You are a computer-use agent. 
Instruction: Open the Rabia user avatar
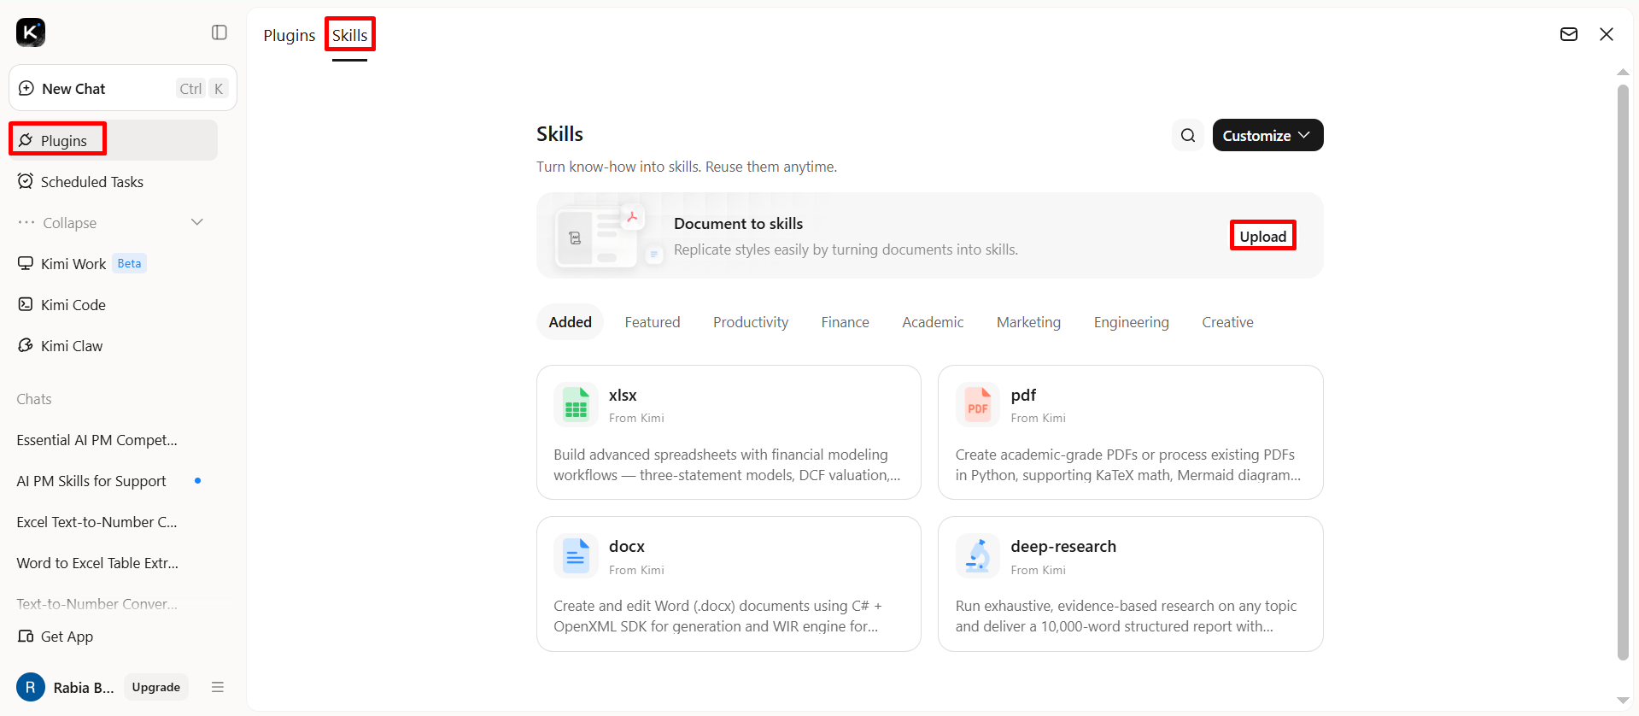[31, 687]
